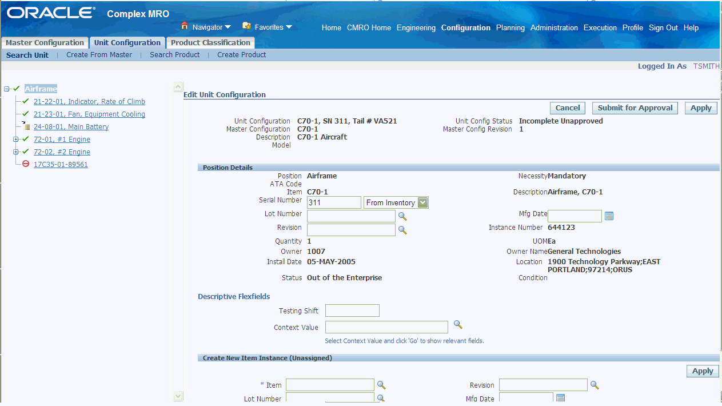Viewport: 722px width, 406px height.
Task: Expand the 72-02, #2 Engine node
Action: click(x=16, y=152)
